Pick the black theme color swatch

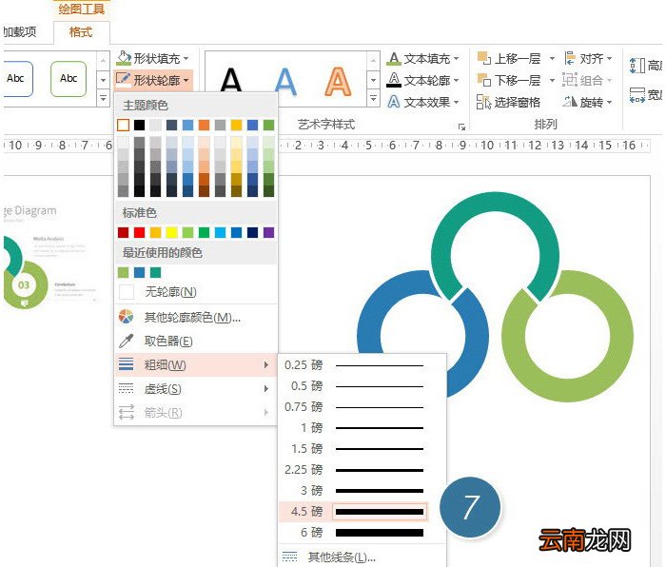coord(139,125)
